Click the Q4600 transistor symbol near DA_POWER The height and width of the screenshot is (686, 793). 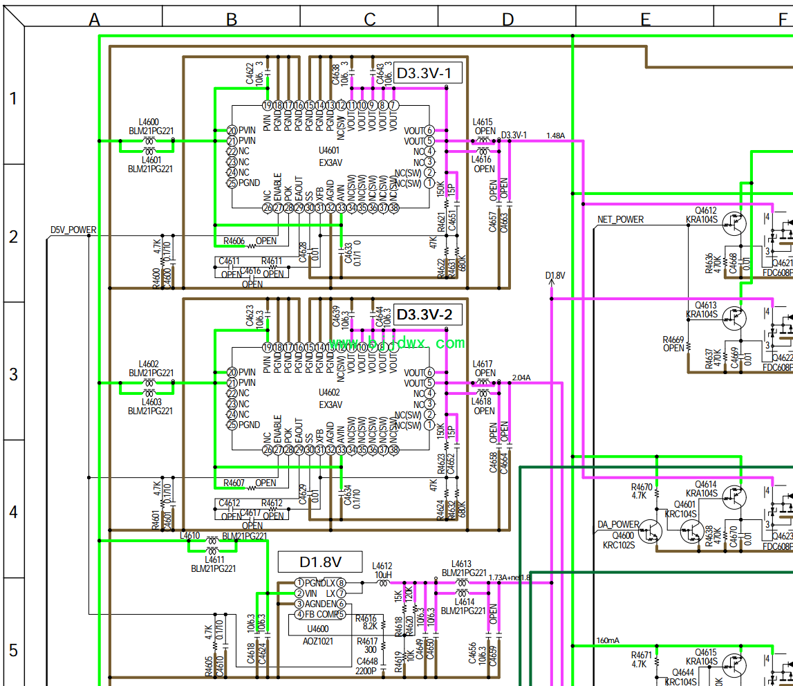pos(651,531)
